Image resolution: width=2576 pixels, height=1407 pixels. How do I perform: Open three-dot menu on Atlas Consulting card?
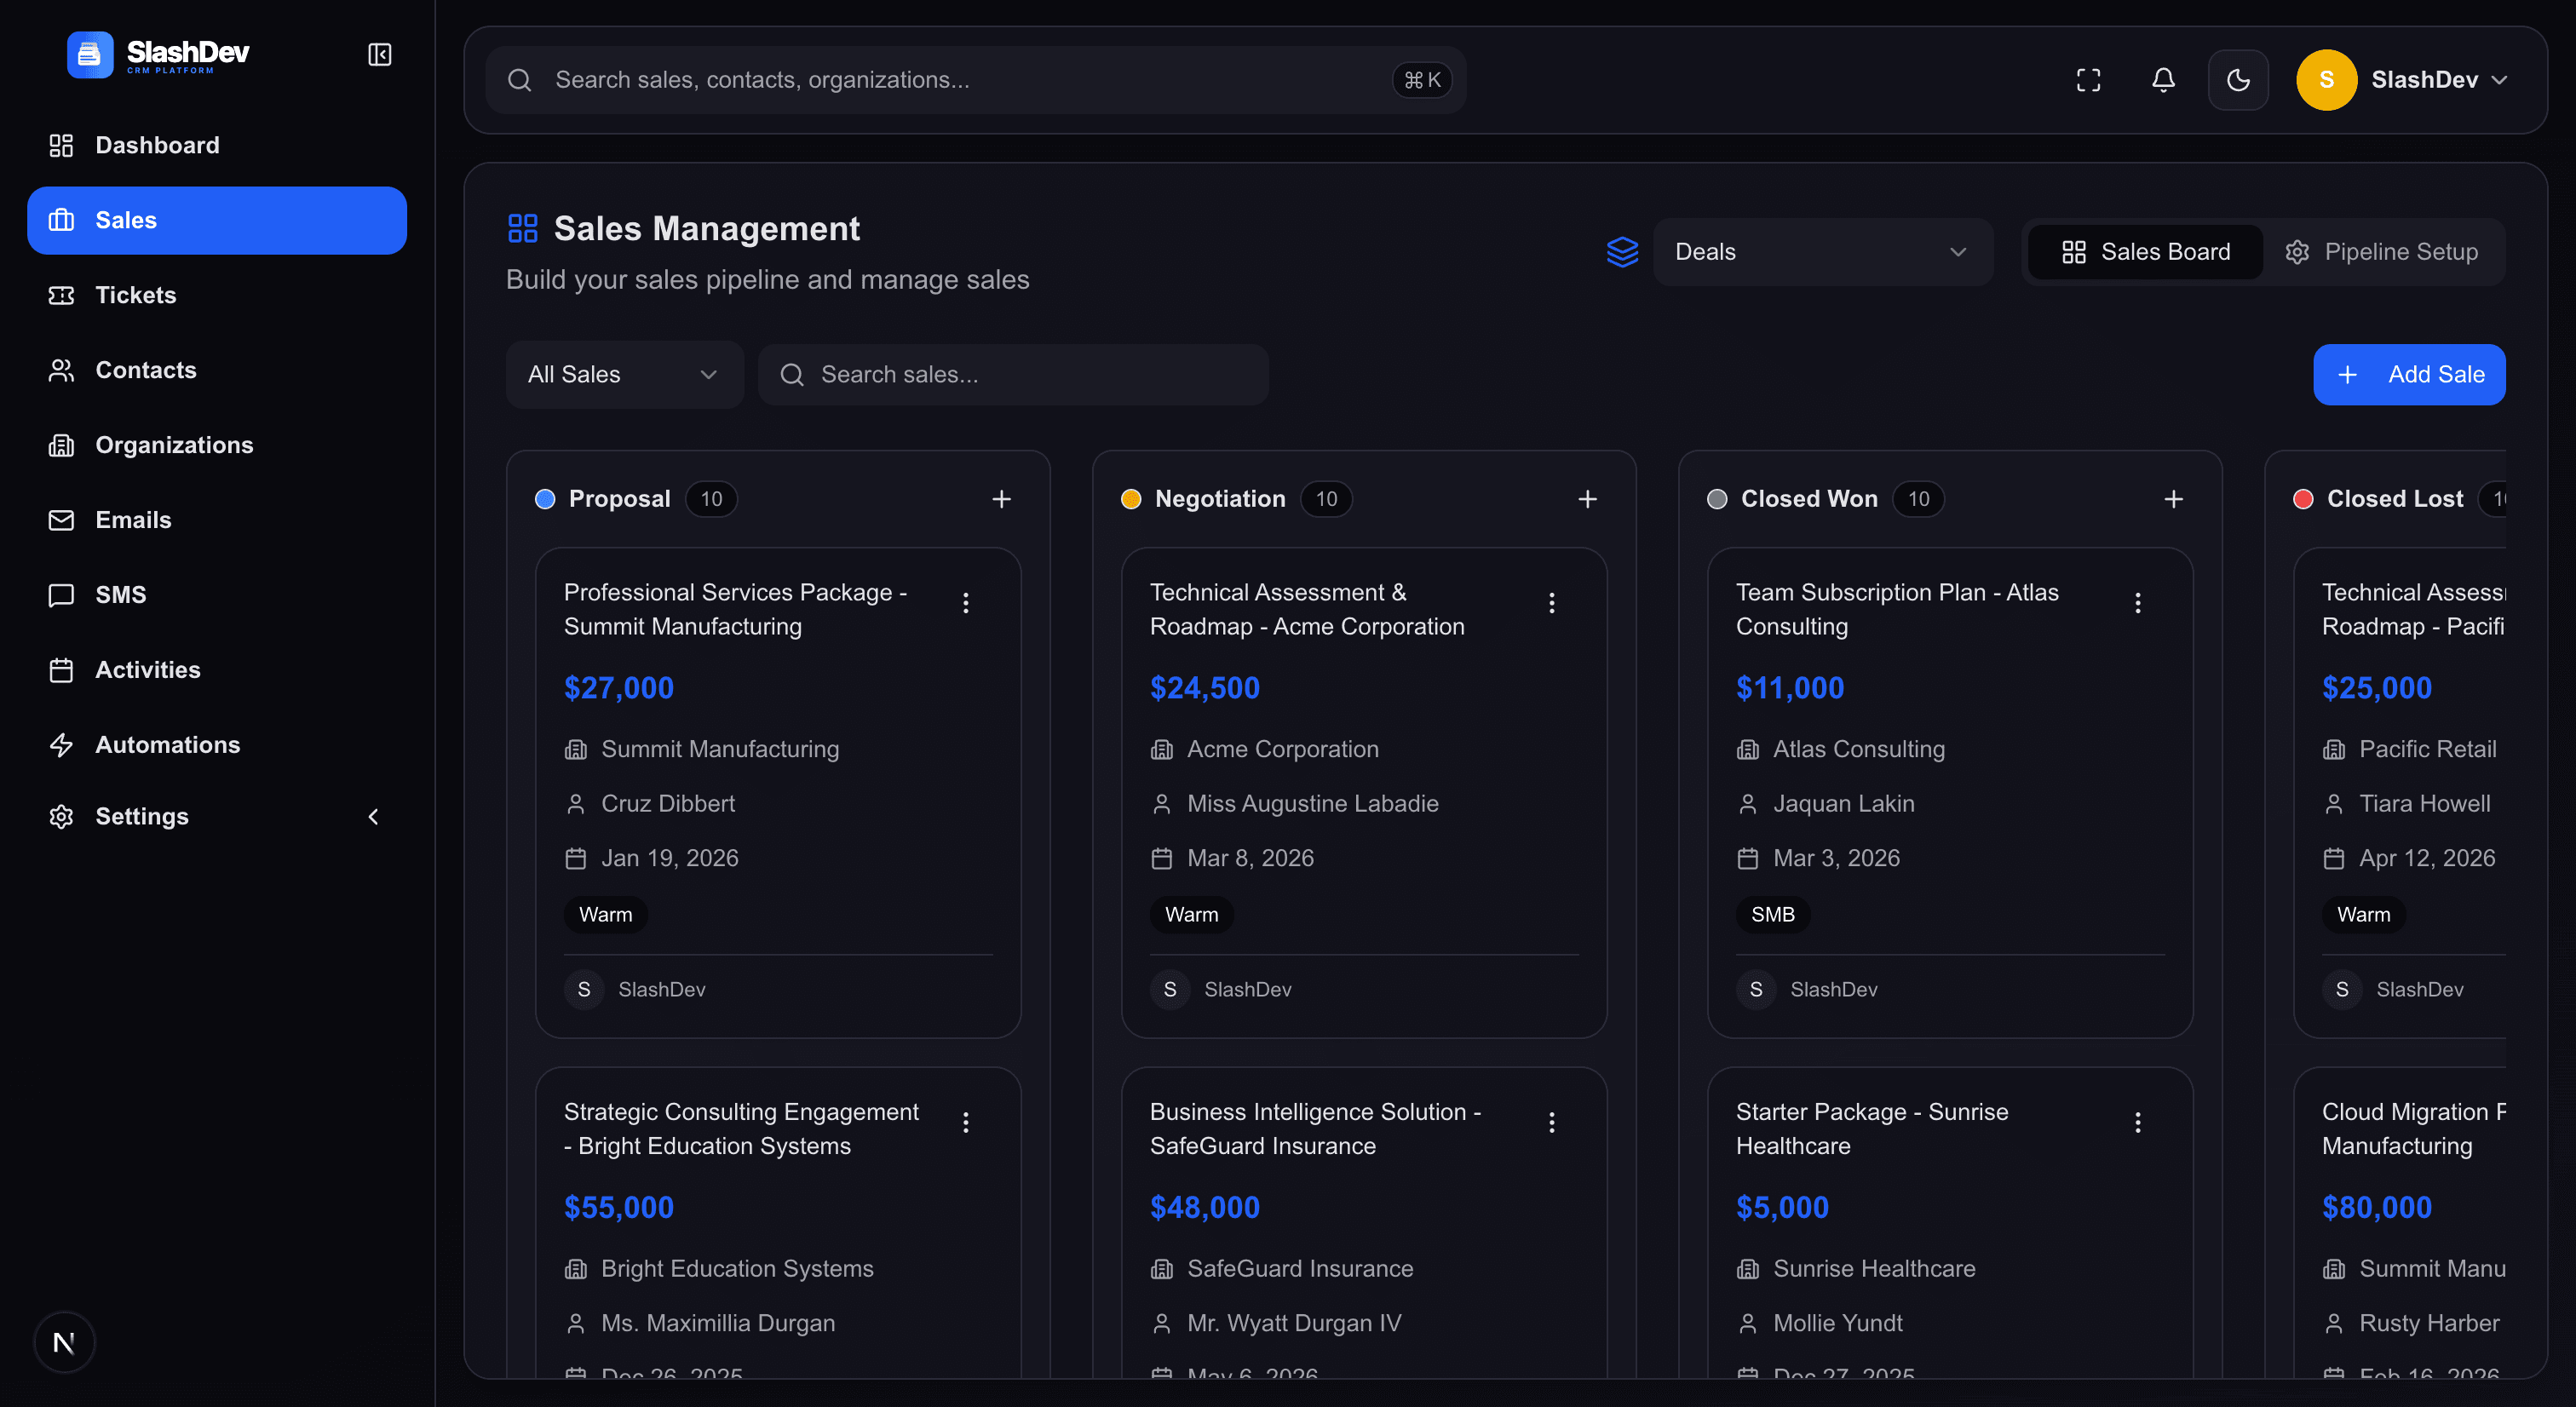(x=2137, y=603)
